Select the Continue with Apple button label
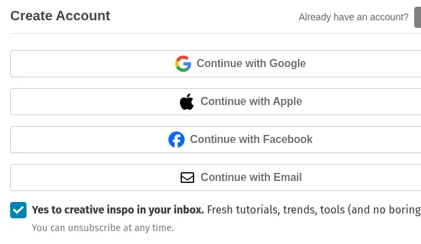Image resolution: width=421 pixels, height=244 pixels. pyautogui.click(x=251, y=102)
